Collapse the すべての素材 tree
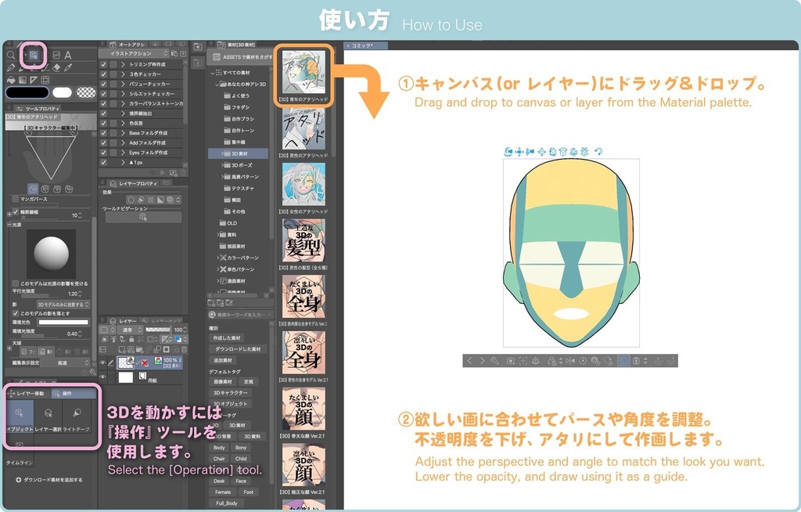Viewport: 801px width, 512px height. tap(213, 73)
